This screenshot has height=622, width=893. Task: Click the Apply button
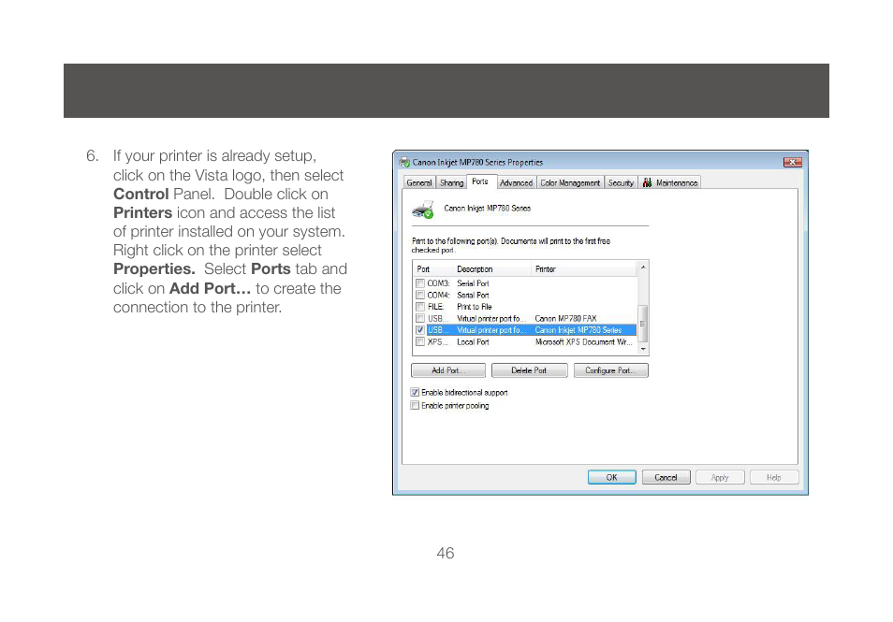tap(720, 477)
